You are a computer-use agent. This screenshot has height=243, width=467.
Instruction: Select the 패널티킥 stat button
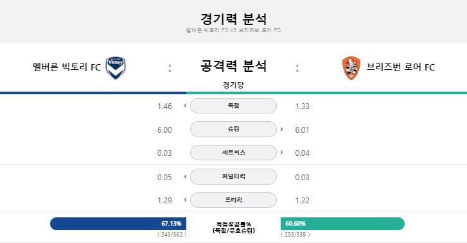tap(233, 176)
